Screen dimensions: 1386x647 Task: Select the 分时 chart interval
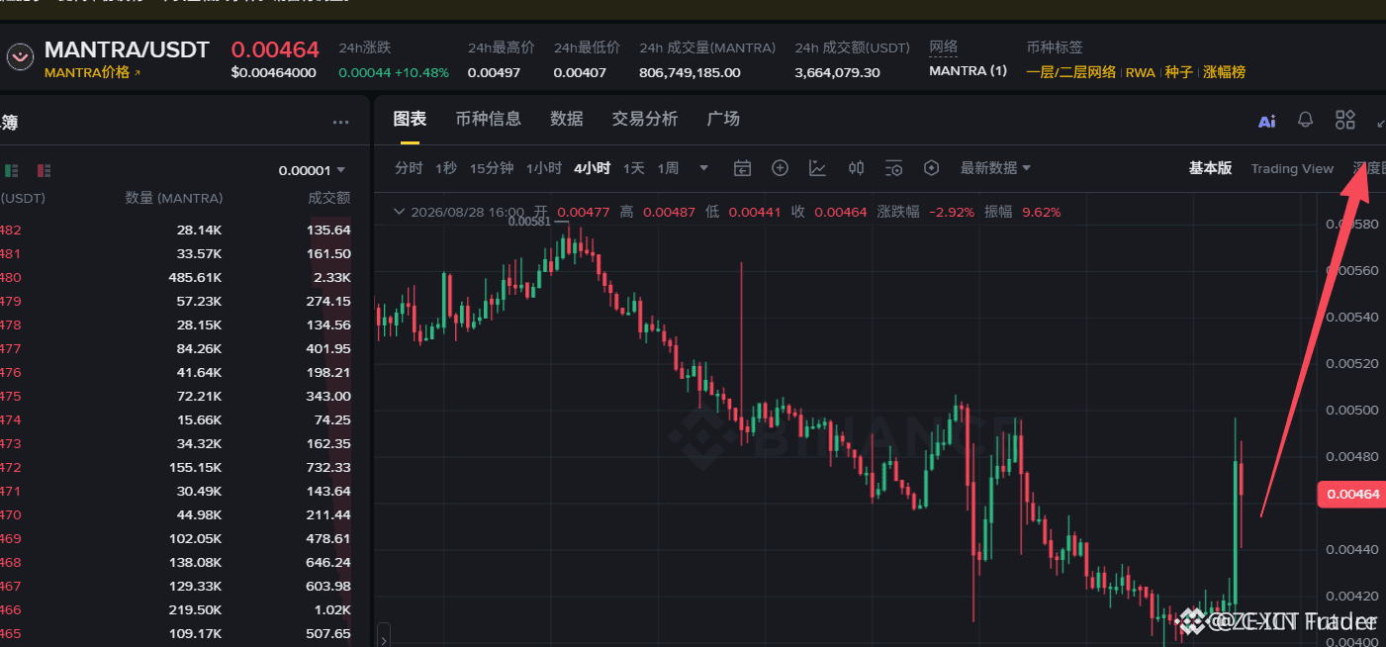[409, 168]
